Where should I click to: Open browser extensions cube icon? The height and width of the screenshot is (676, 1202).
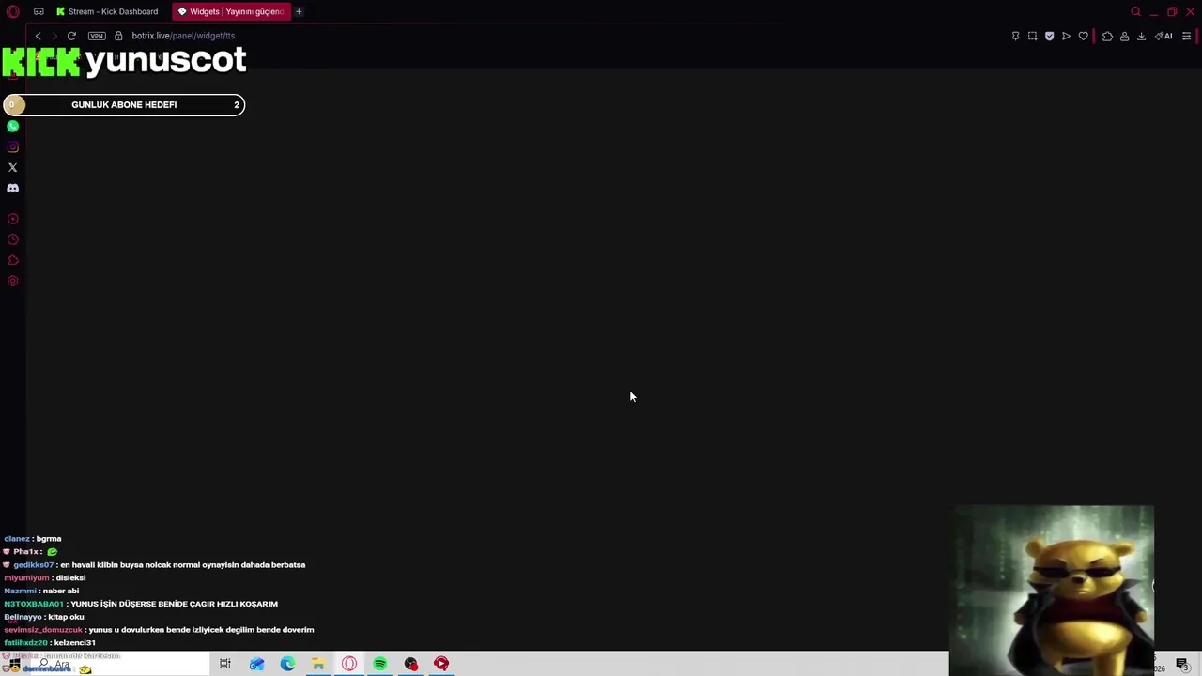[1107, 36]
